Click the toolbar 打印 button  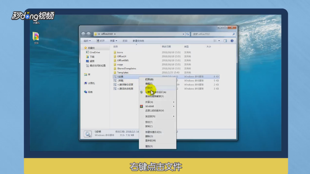click(x=125, y=41)
